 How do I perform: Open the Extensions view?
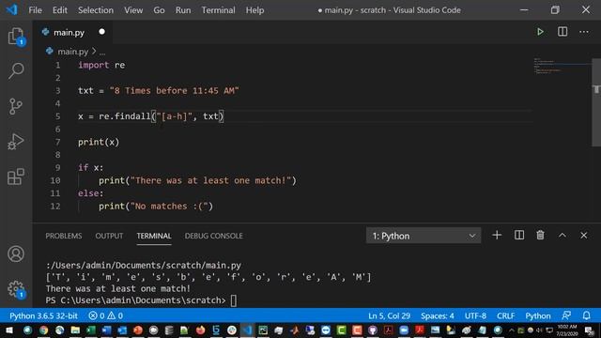pos(16,177)
